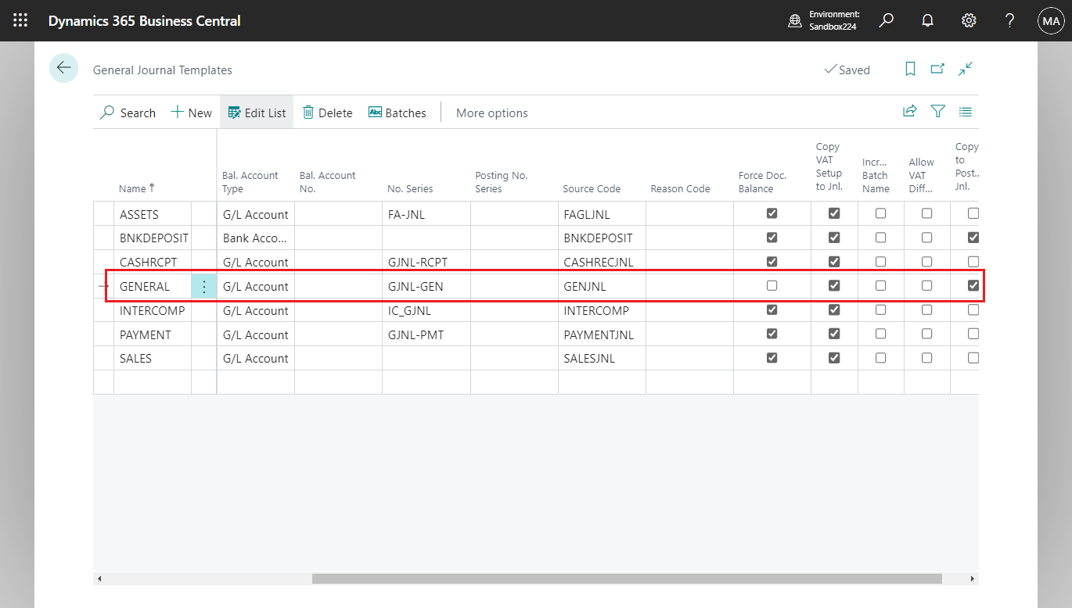Uncheck Force Doc. Balance for ASSETS
This screenshot has height=608, width=1072.
tap(772, 213)
